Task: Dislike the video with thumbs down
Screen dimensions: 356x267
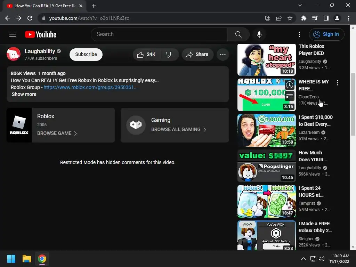Action: (x=169, y=55)
